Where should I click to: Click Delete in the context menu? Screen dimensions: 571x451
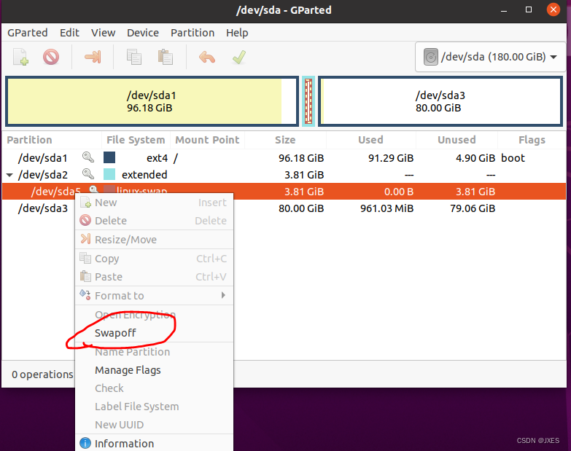click(154, 221)
